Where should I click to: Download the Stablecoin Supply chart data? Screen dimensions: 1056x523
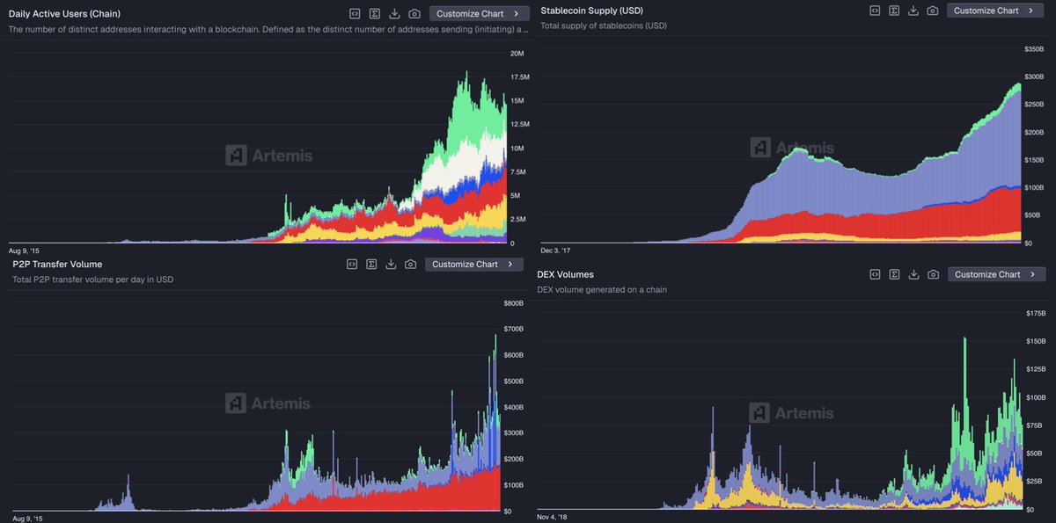913,11
